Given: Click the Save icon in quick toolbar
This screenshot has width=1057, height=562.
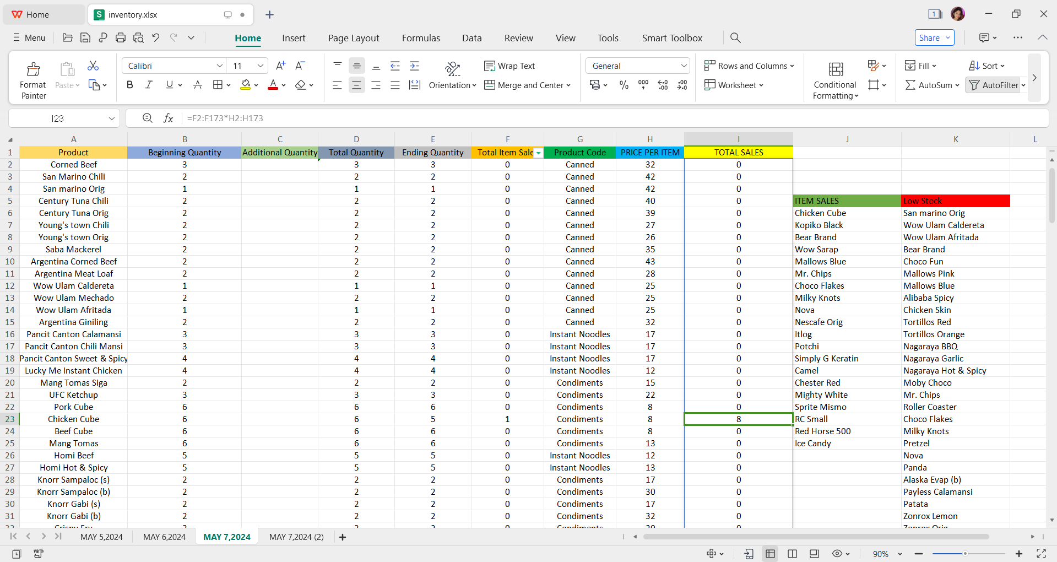Looking at the screenshot, I should (85, 37).
